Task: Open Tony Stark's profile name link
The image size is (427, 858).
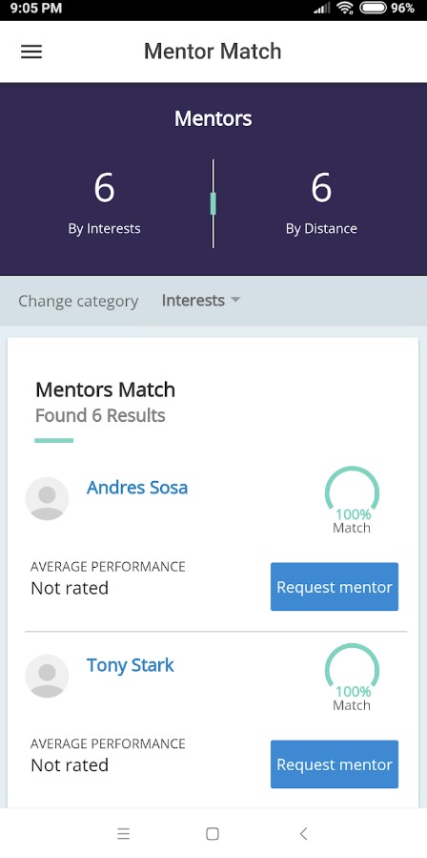Action: (x=131, y=665)
